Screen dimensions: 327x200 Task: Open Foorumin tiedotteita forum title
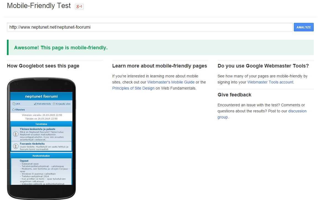coord(32,144)
